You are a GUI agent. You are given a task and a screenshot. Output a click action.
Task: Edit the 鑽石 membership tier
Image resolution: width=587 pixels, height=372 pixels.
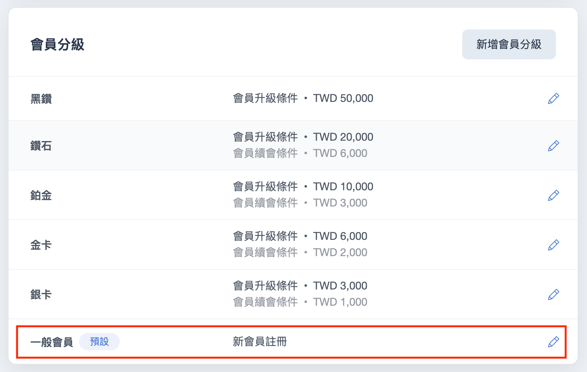[x=553, y=146]
